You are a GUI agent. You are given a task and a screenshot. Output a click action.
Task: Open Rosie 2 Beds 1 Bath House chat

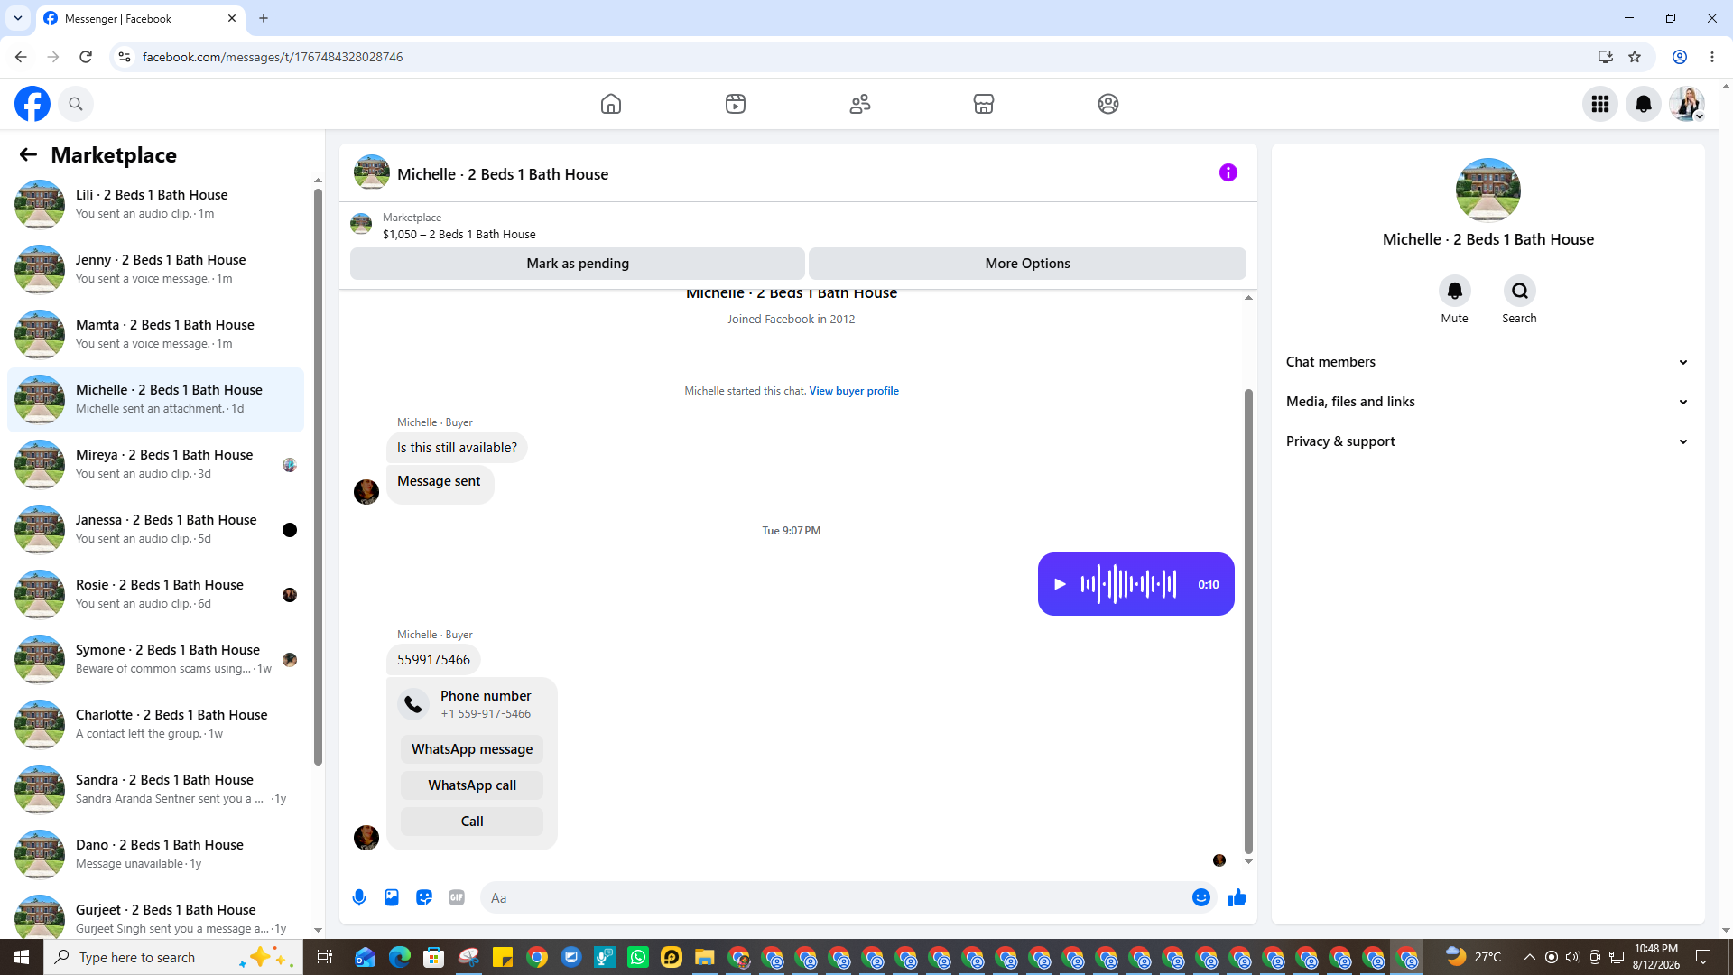[155, 594]
